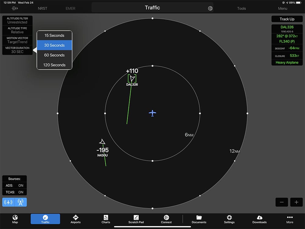Open the Scratch Pad

pos(136,219)
